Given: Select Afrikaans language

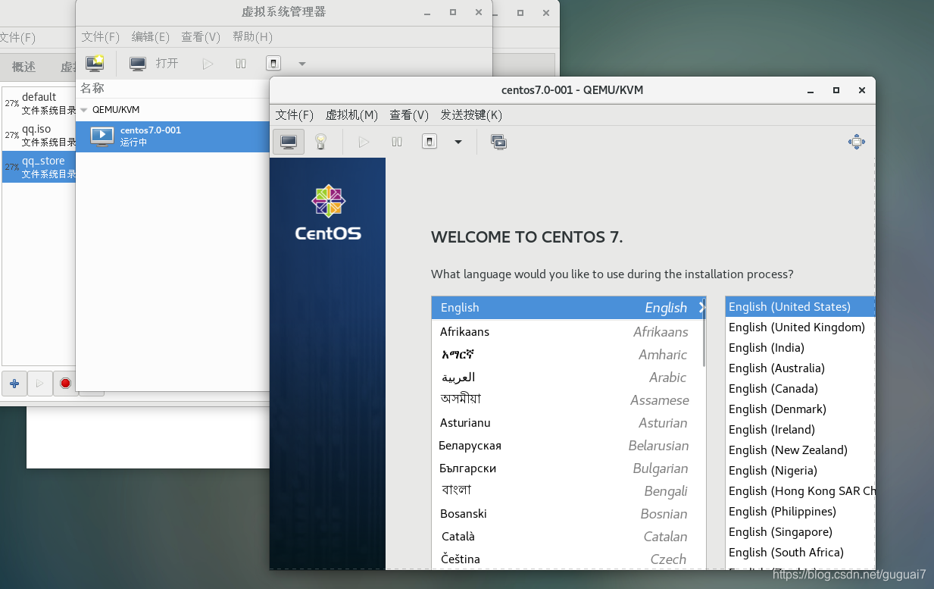Looking at the screenshot, I should (568, 332).
